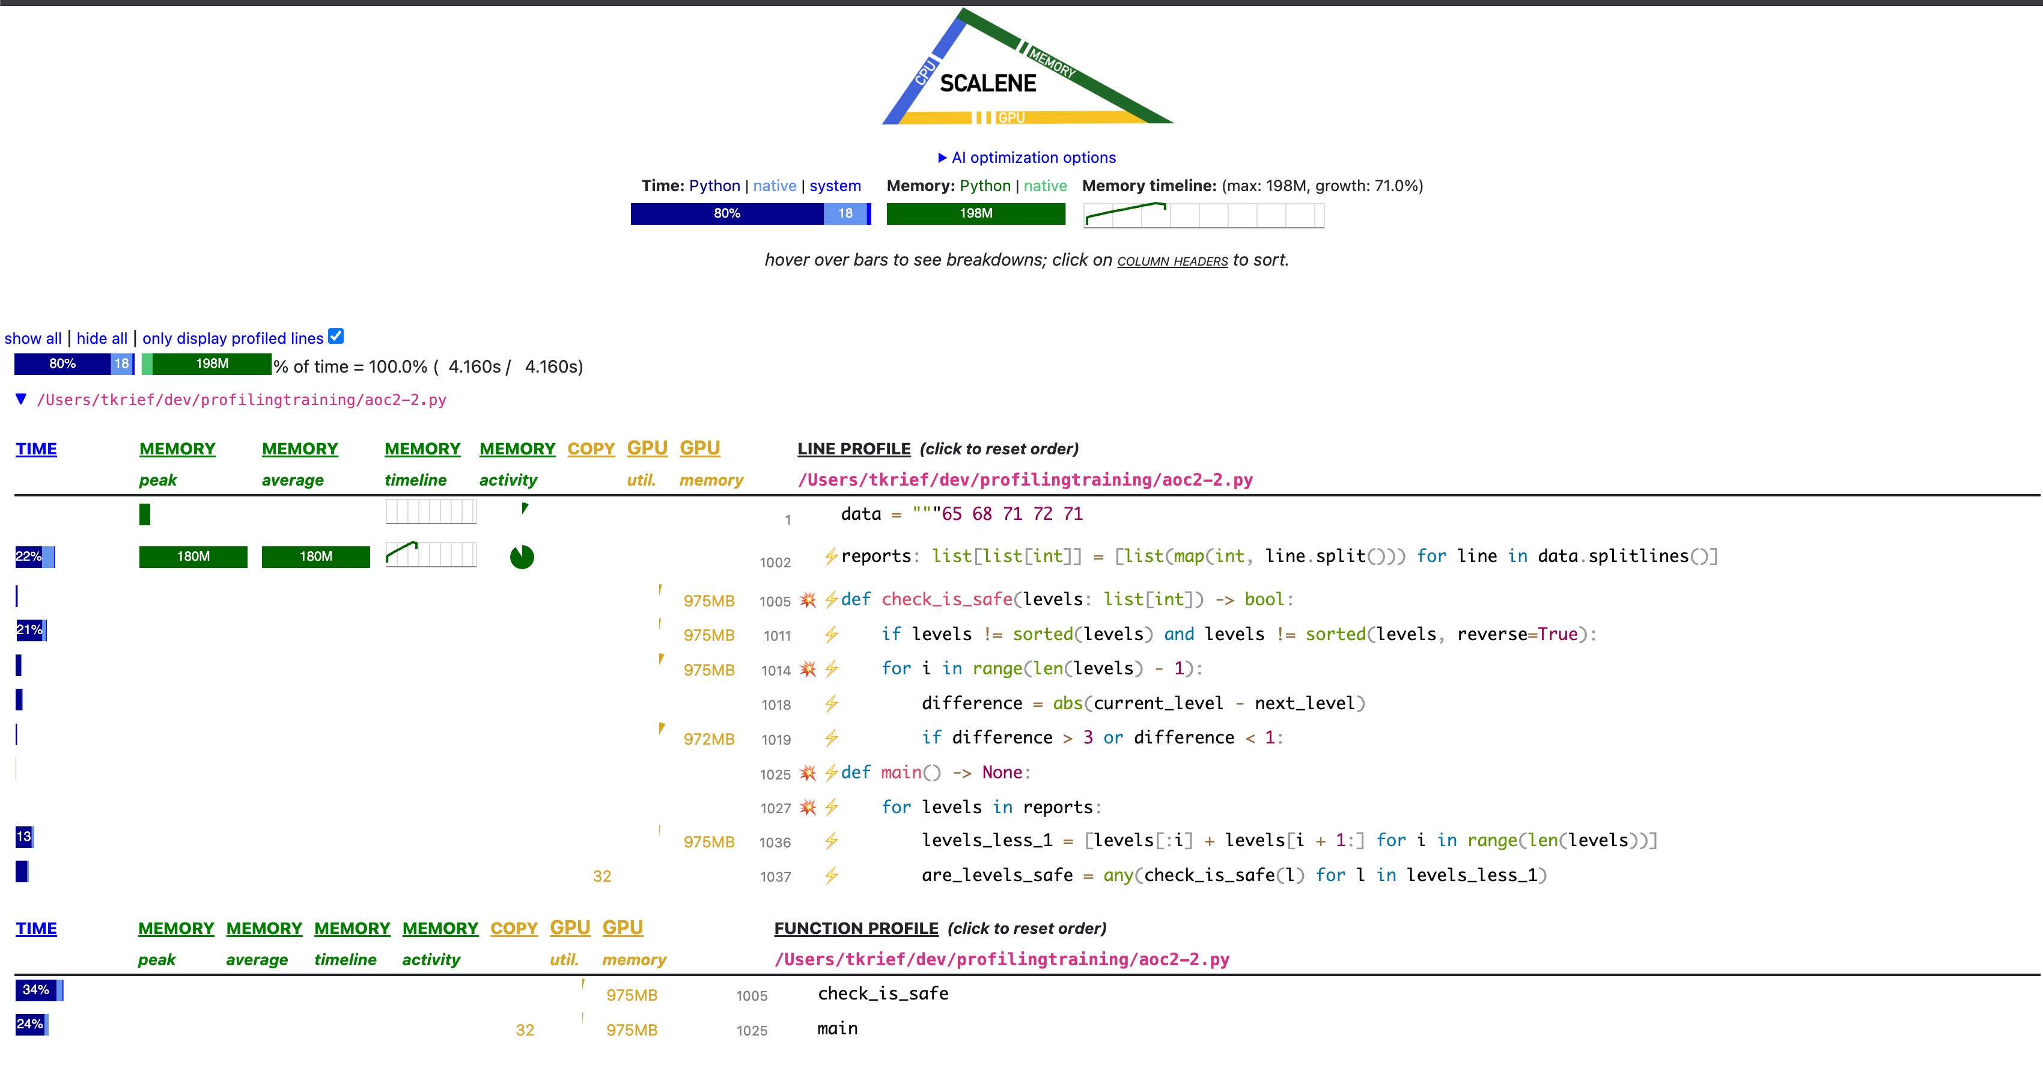Viewport: 2043px width, 1077px height.
Task: Click the lightning bolt on line 1037
Action: pos(830,876)
